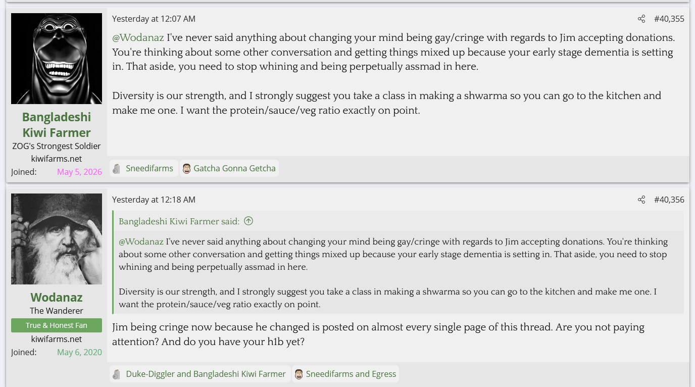Viewport: 695px width, 387px height.
Task: Open "Bangladeshi Kiwi Farmer said:" quote header
Action: click(179, 221)
